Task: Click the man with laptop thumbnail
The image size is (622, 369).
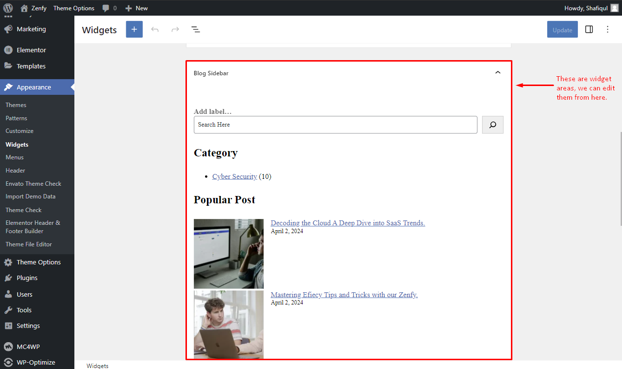Action: tap(229, 325)
